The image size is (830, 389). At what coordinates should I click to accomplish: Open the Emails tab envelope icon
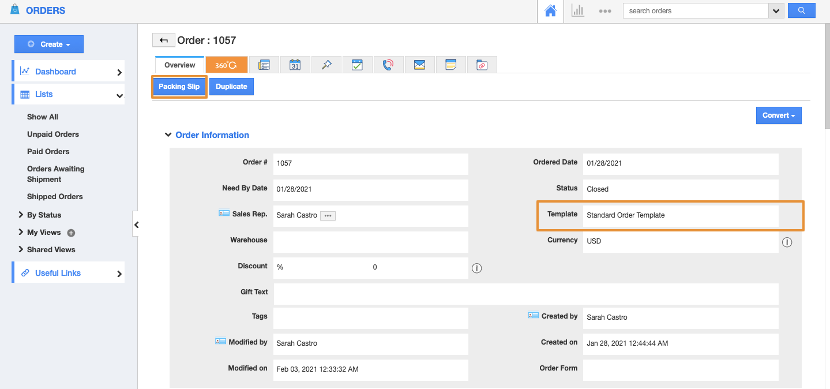click(x=419, y=64)
